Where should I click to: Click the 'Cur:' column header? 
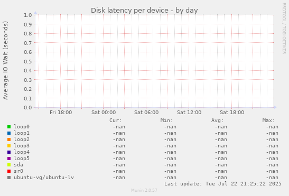click(x=116, y=120)
